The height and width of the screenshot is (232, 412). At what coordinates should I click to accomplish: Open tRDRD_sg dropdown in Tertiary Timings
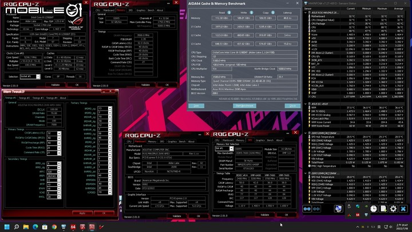pos(110,108)
